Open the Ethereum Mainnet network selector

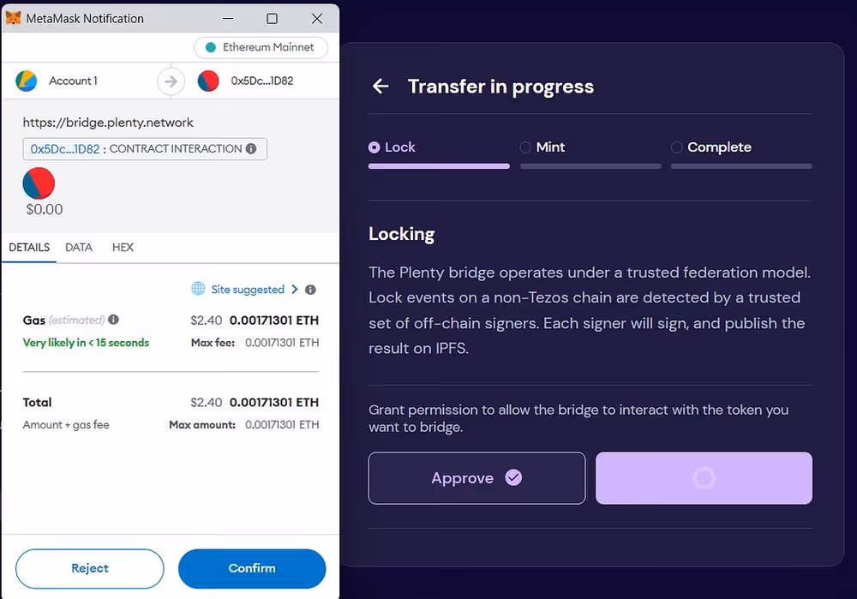pos(261,47)
